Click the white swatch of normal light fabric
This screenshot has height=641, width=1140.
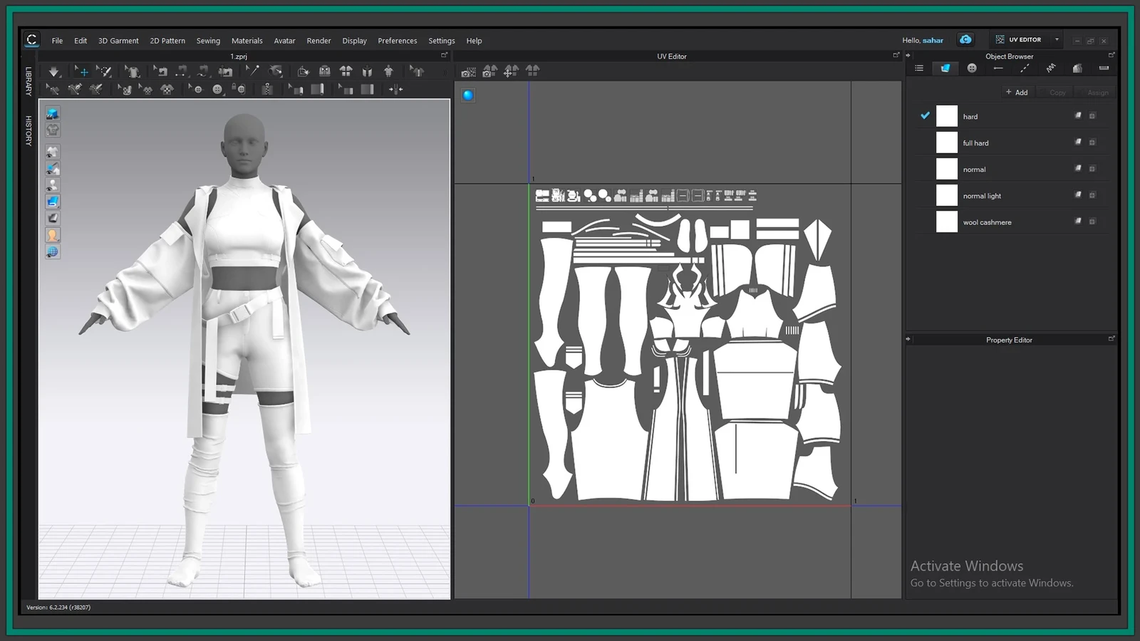(x=946, y=195)
